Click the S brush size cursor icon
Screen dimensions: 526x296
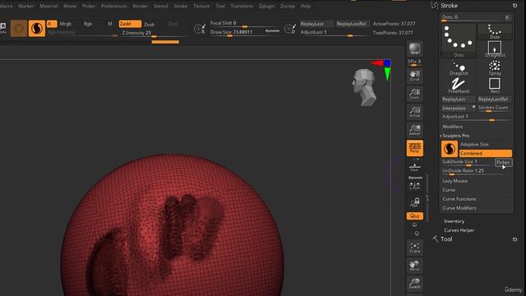click(200, 29)
